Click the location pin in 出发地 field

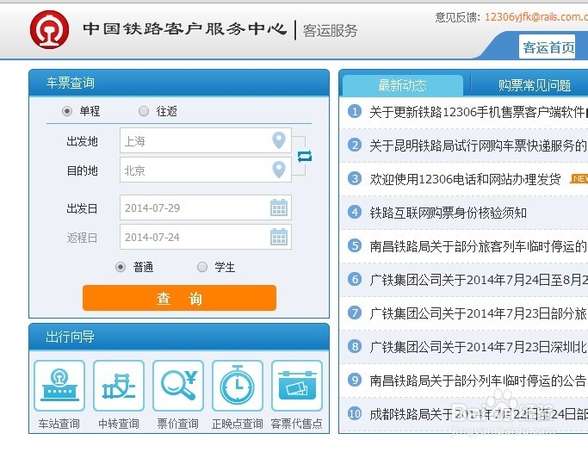279,140
